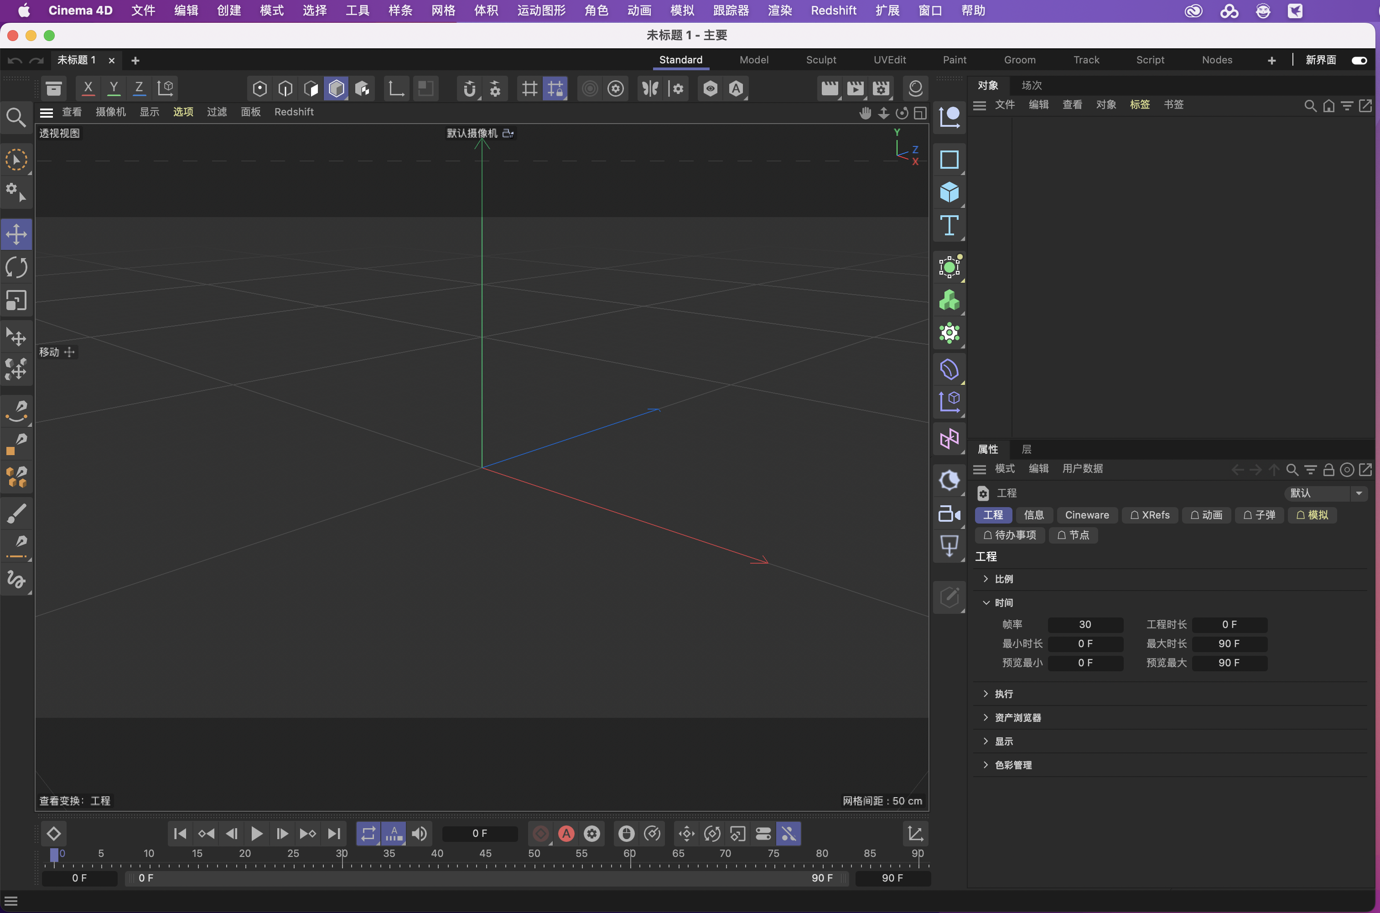Click the 帧率 input field
The height and width of the screenshot is (913, 1380).
[x=1085, y=624]
